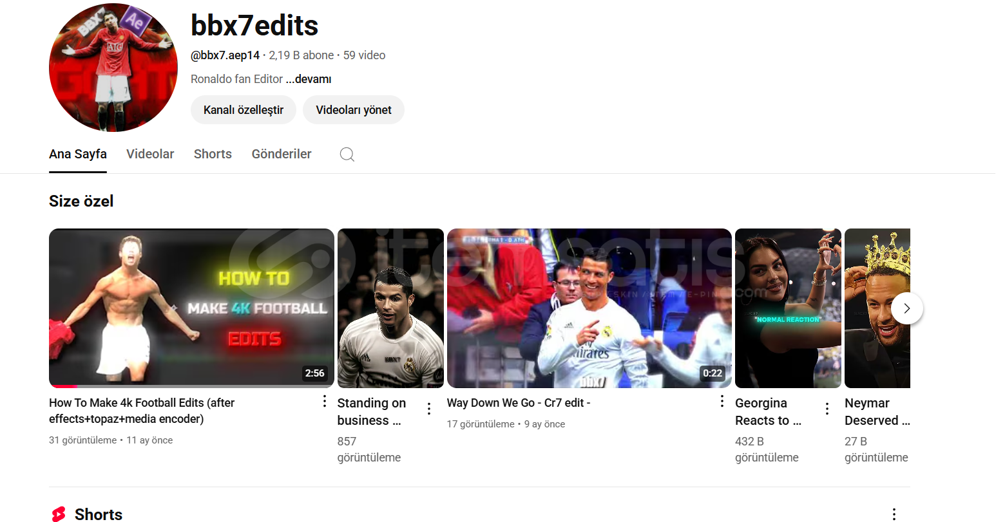Expand channel description via ...devamı
Viewport: 996px width, 522px height.
point(309,79)
